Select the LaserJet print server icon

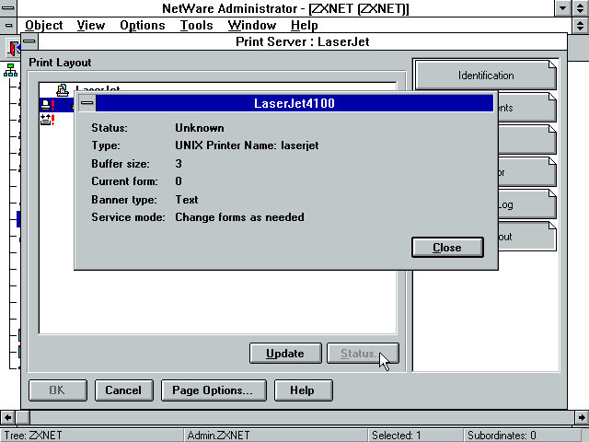click(x=63, y=89)
